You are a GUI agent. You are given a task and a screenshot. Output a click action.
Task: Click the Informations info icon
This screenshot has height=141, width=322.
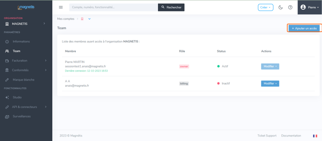coord(7,42)
